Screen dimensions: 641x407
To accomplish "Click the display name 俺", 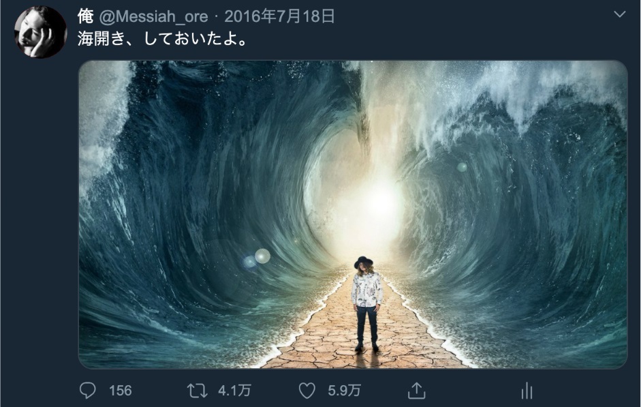I will 85,16.
